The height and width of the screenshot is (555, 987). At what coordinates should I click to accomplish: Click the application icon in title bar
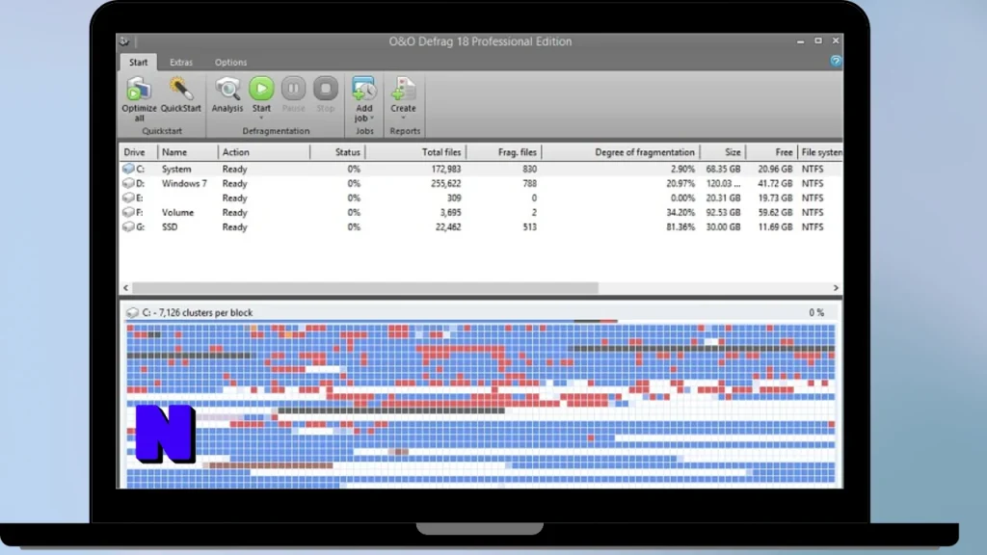[124, 41]
